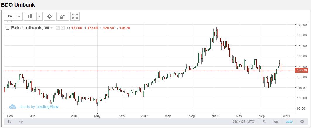Click the 1W interval button
The width and height of the screenshot is (311, 128).
(x=10, y=16)
